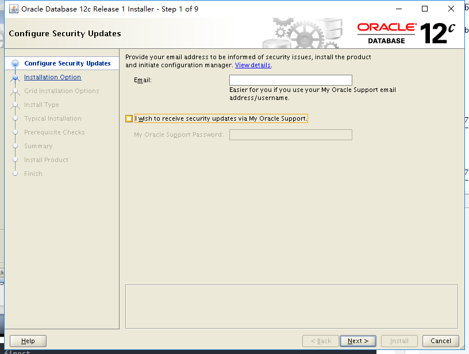Click the Typical Installation step
Viewport: 469px width, 354px height.
point(53,118)
